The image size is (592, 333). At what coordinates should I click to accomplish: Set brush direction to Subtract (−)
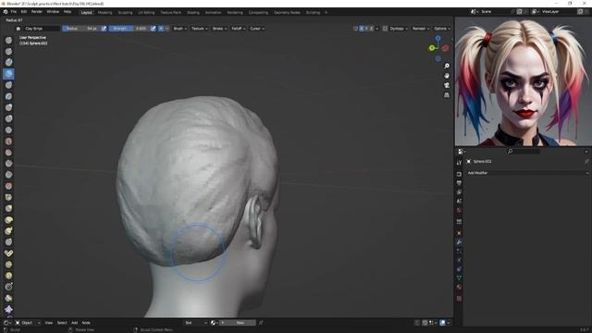tap(166, 29)
